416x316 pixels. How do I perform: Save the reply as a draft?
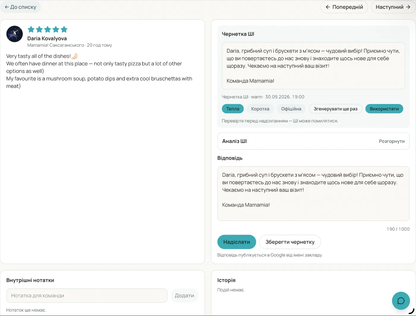click(x=290, y=242)
